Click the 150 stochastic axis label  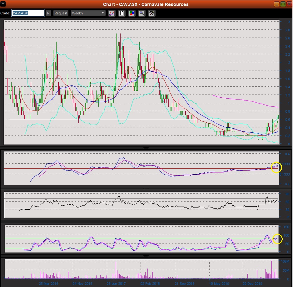click(286, 227)
